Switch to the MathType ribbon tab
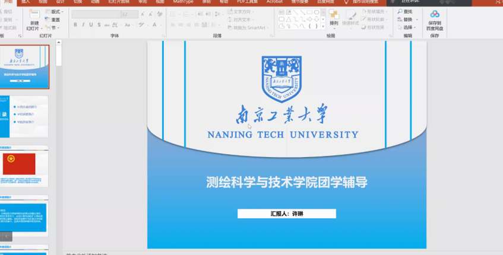The height and width of the screenshot is (255, 503). coord(182,2)
